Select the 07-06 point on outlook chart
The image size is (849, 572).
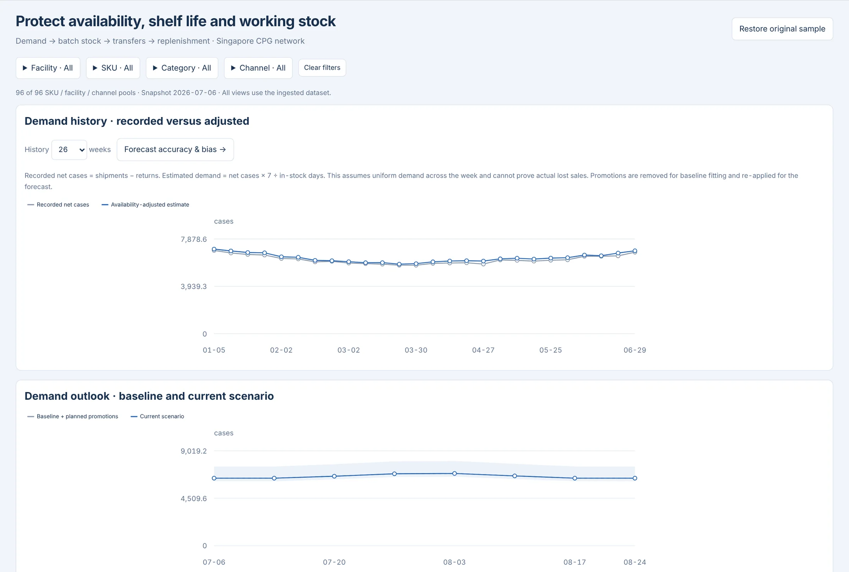(x=214, y=478)
